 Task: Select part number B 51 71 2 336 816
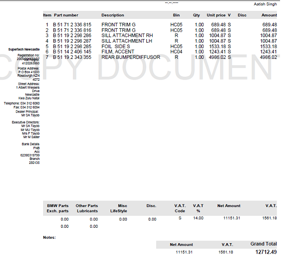[x=72, y=30]
